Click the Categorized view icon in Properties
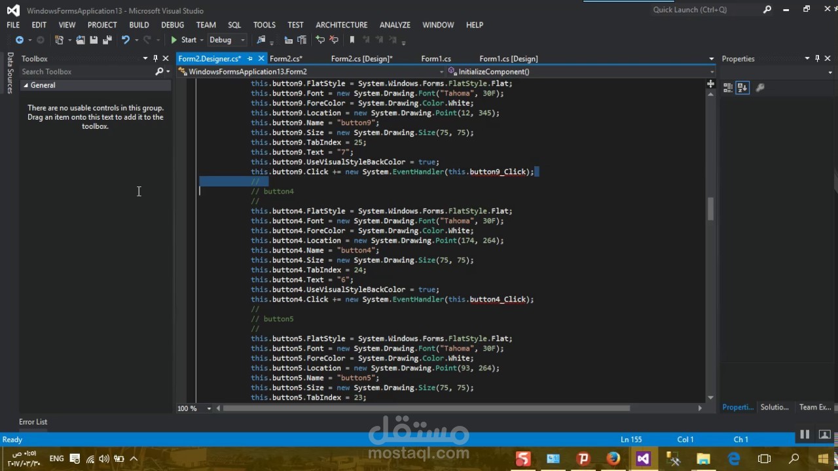This screenshot has height=471, width=838. click(x=728, y=88)
